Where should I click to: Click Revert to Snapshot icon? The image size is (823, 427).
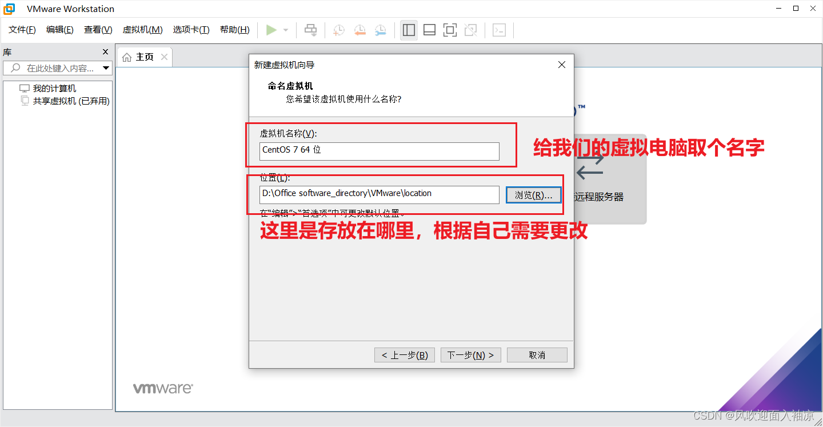(x=359, y=30)
